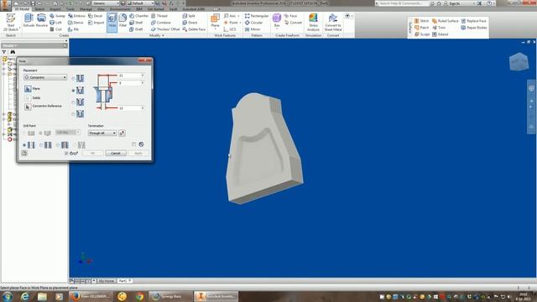This screenshot has height=302, width=537.
Task: Open Firefox from the taskbar
Action: click(x=91, y=296)
